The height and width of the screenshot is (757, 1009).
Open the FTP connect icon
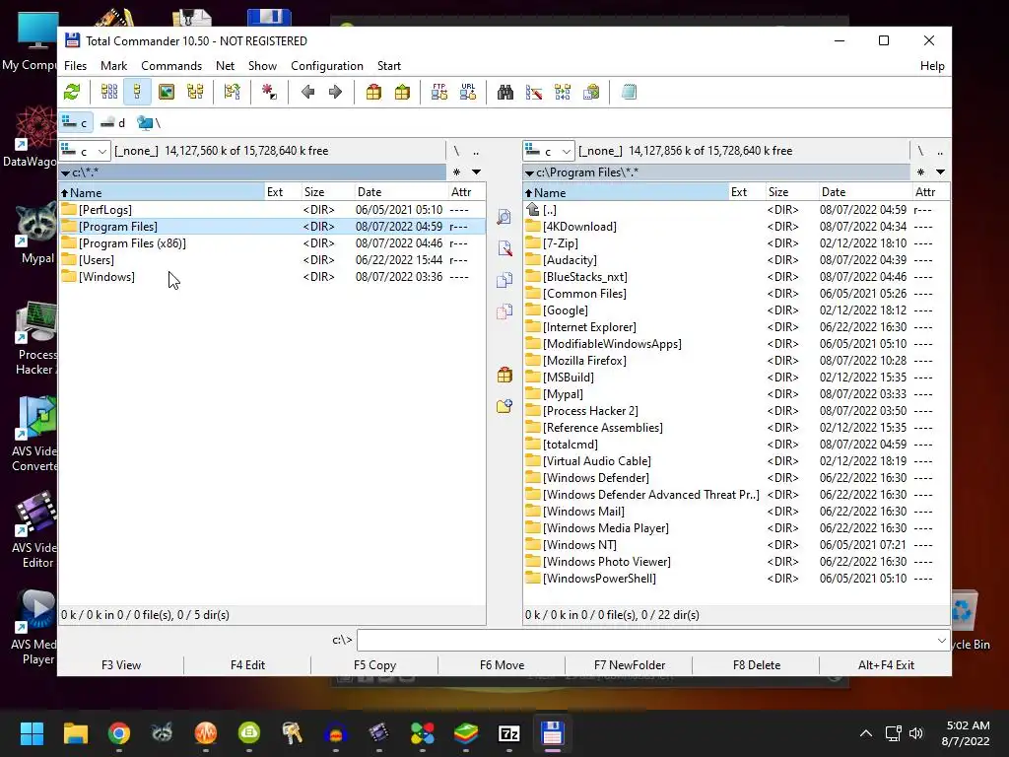click(x=439, y=92)
